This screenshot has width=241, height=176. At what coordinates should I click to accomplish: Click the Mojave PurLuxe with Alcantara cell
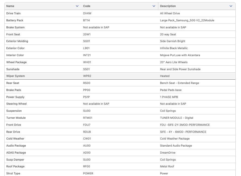coord(180,55)
